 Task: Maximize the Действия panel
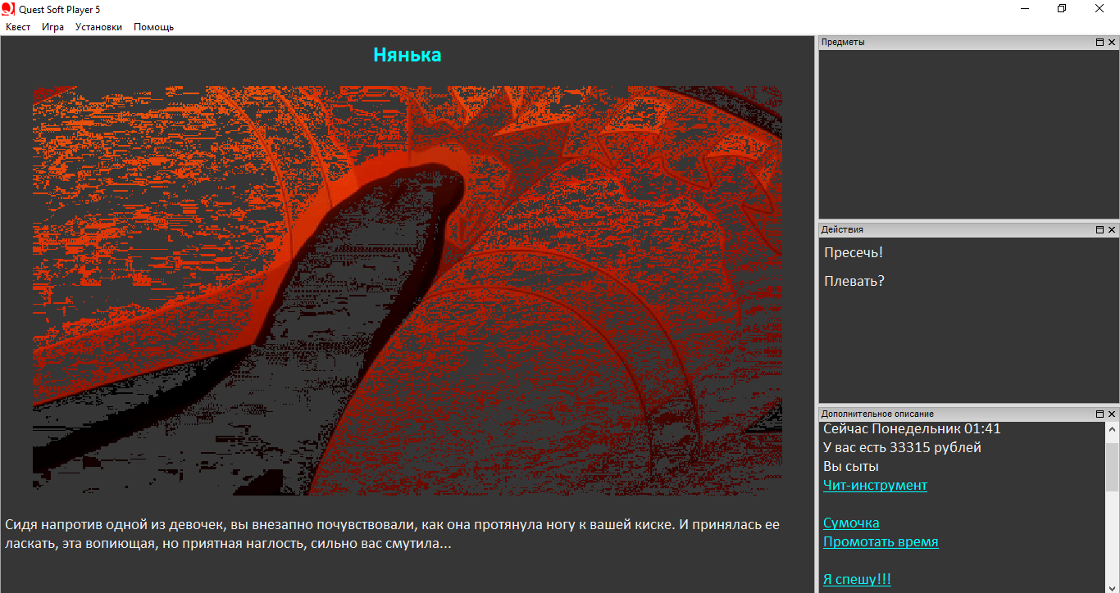[1100, 230]
